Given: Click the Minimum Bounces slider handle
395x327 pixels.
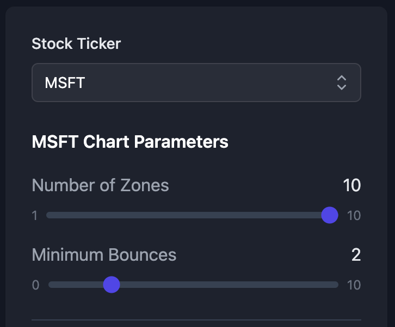Looking at the screenshot, I should (112, 284).
